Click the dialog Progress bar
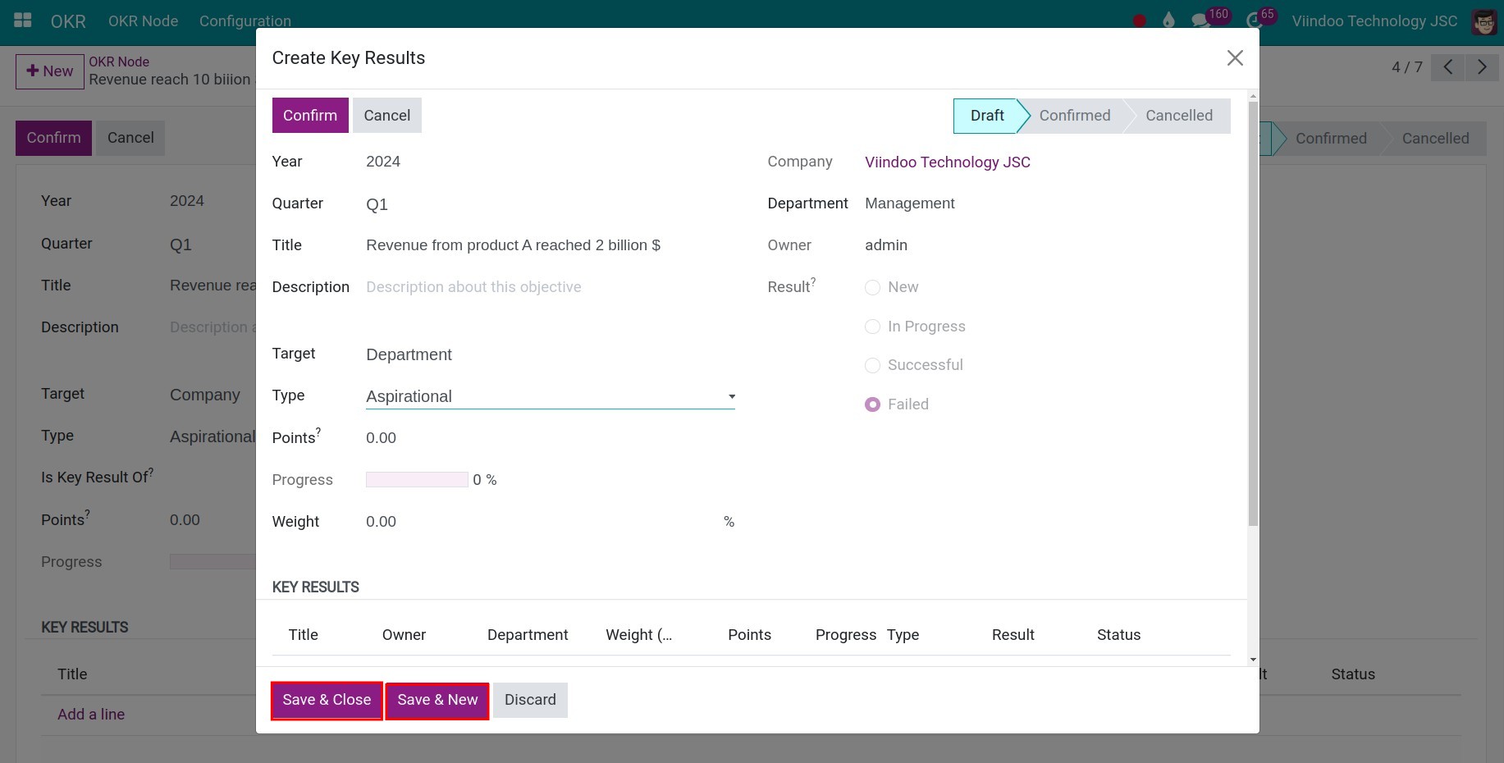The height and width of the screenshot is (763, 1504). (x=417, y=480)
